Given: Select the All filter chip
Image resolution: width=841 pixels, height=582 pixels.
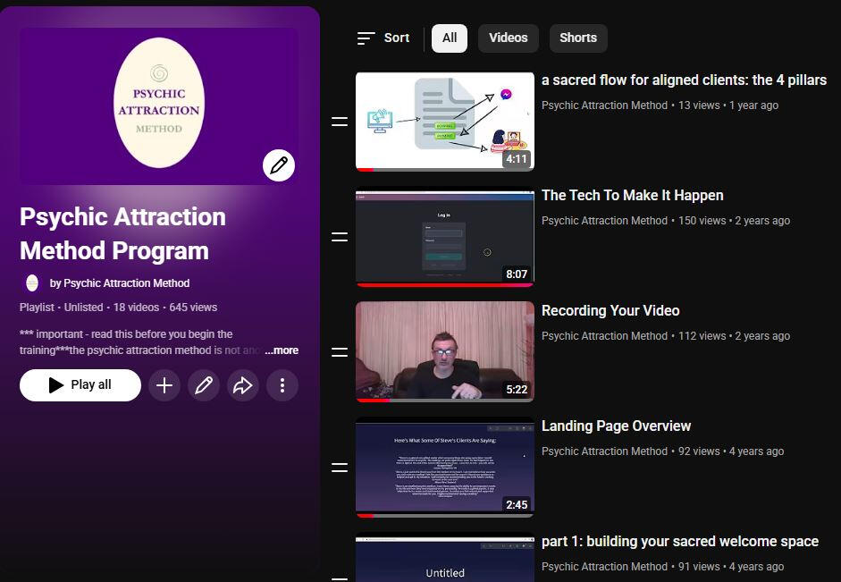Looking at the screenshot, I should click(450, 38).
